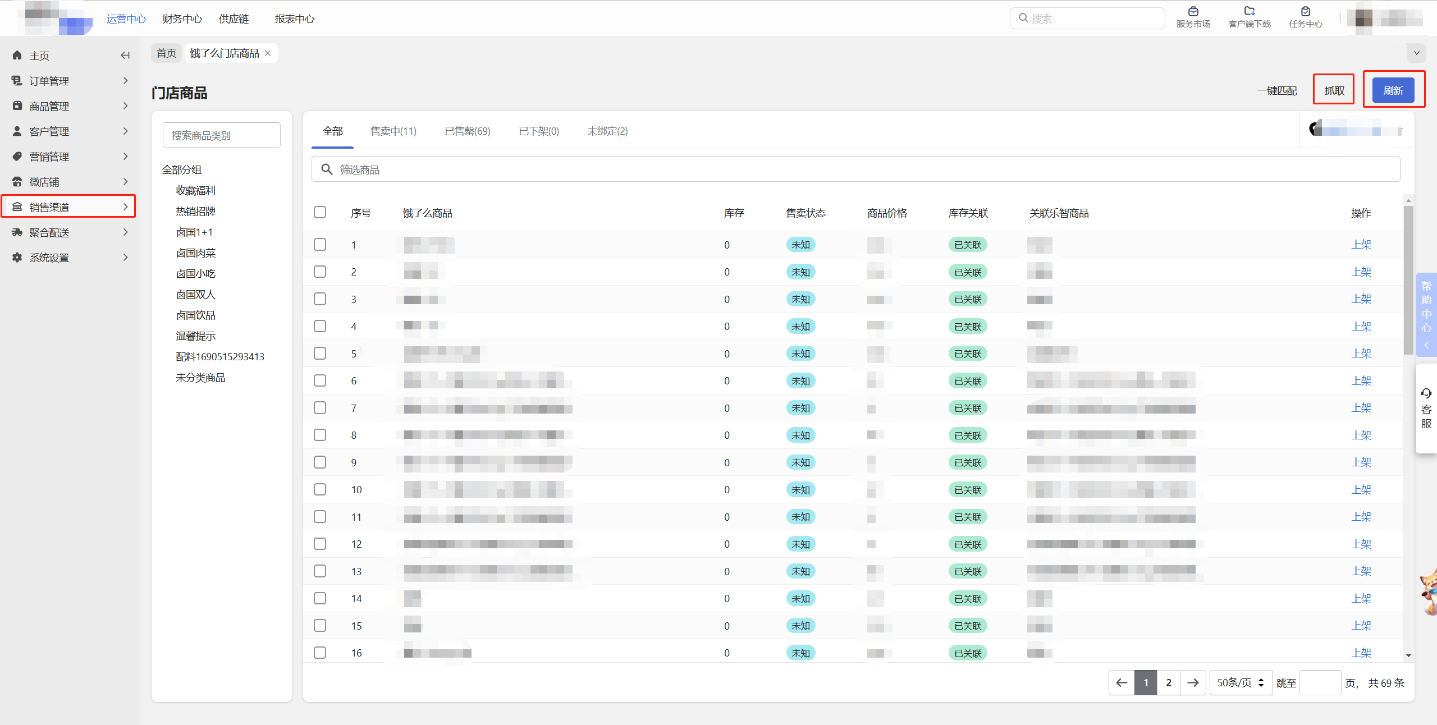Expand the 微店铺 menu chevron

(x=125, y=182)
